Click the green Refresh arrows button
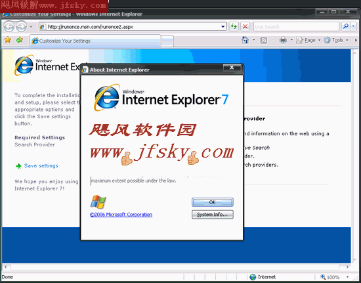Viewport: 361px width, 283px height. tap(234, 27)
